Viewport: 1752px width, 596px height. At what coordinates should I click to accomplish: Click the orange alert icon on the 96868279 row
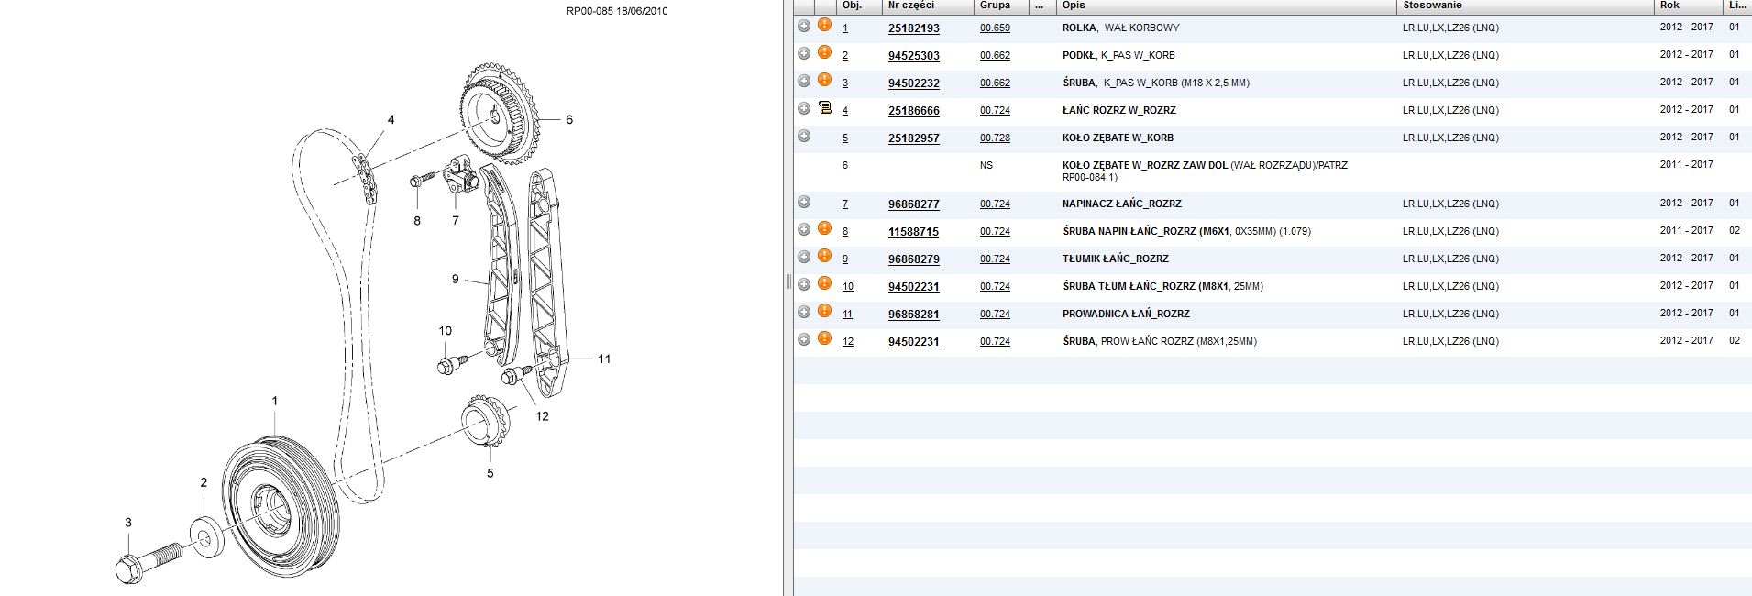(x=824, y=257)
